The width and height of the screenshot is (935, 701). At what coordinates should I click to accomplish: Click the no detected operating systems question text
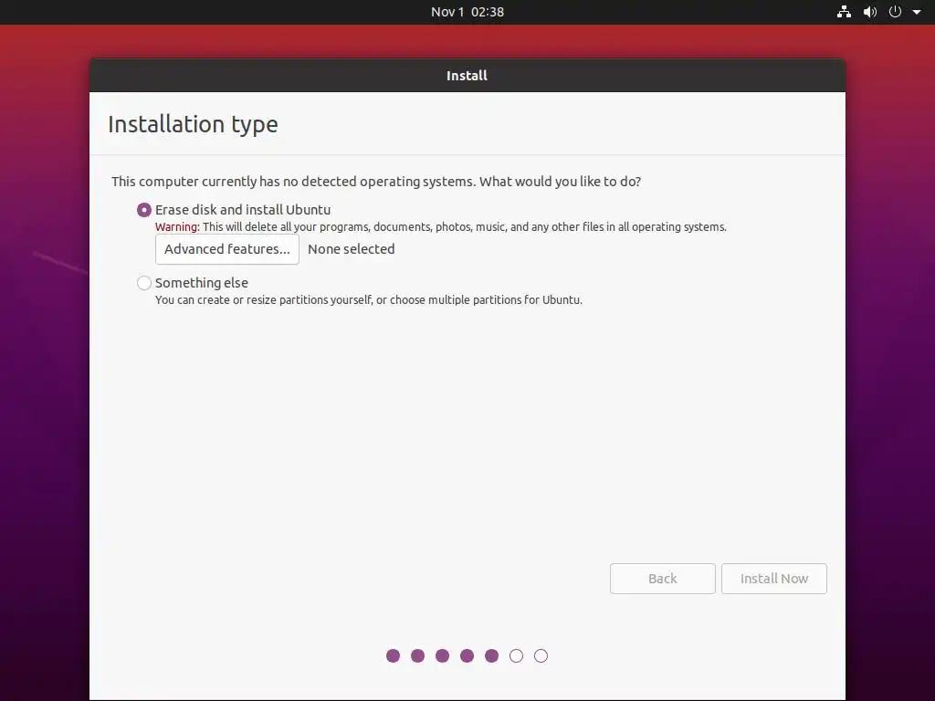click(x=376, y=182)
